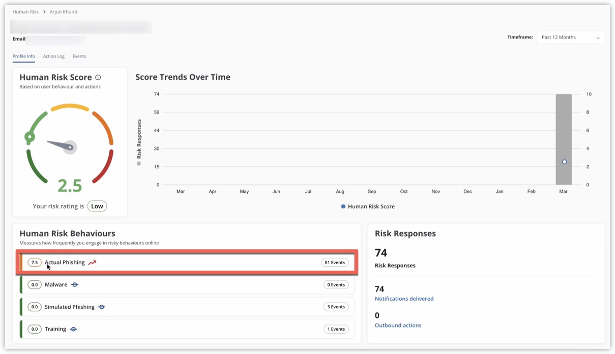Click the March data point on chart
Image resolution: width=615 pixels, height=354 pixels.
[x=564, y=162]
